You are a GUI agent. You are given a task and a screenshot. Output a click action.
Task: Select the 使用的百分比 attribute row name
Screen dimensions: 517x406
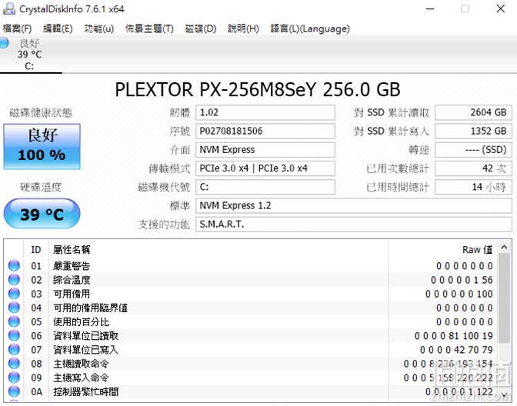[x=81, y=322]
